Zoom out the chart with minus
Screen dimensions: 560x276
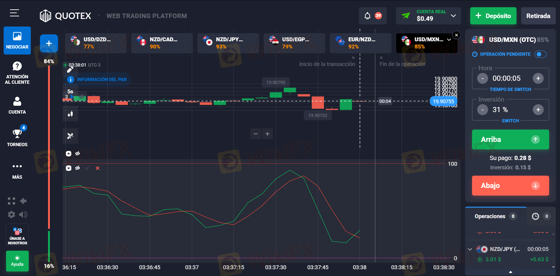tap(256, 134)
